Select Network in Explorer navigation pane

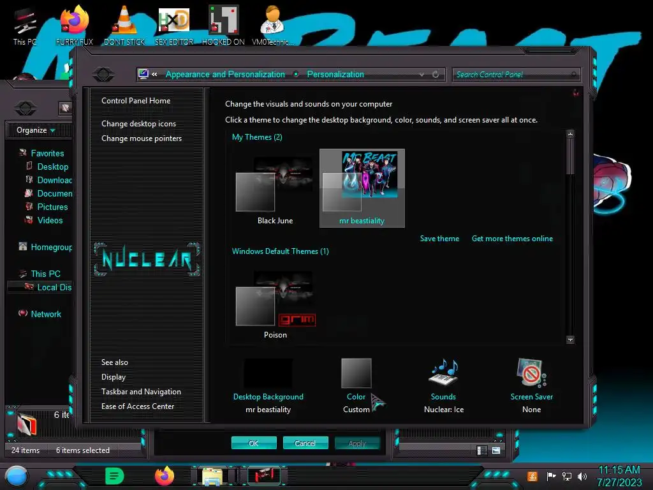40,314
